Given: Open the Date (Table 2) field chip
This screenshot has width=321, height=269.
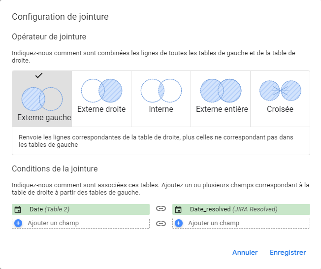Looking at the screenshot, I should tap(81, 209).
